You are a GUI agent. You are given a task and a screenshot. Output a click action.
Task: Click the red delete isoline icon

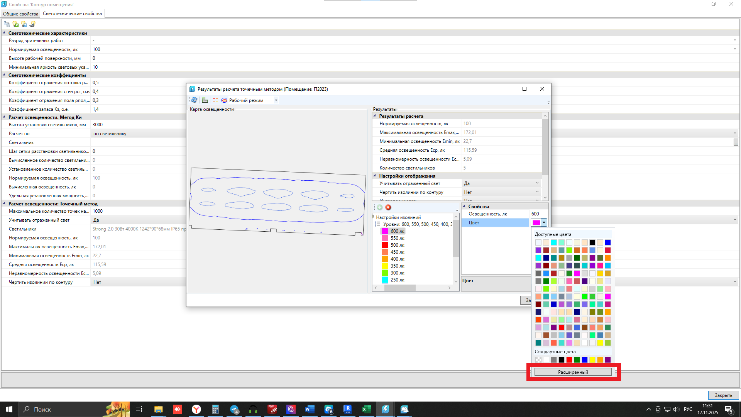pyautogui.click(x=388, y=207)
